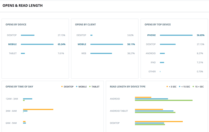This screenshot has height=132, width=209.
Task: Click the 12AM - 3AM row label
Action: pyautogui.click(x=12, y=99)
